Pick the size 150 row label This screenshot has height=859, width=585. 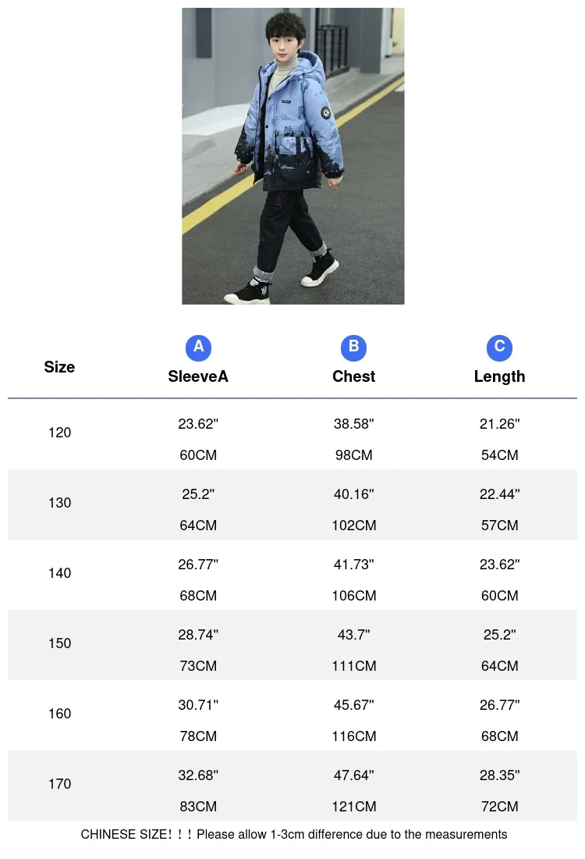click(59, 643)
